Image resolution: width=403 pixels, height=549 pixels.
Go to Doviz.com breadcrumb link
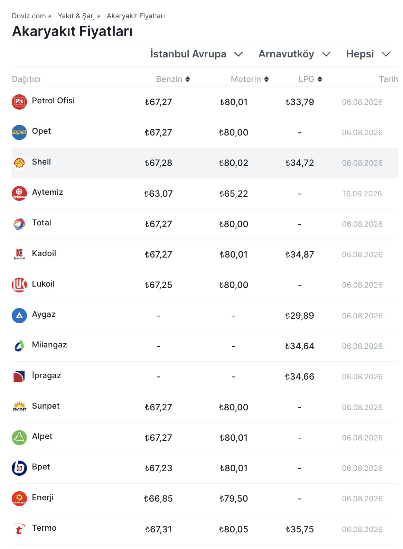pyautogui.click(x=29, y=16)
